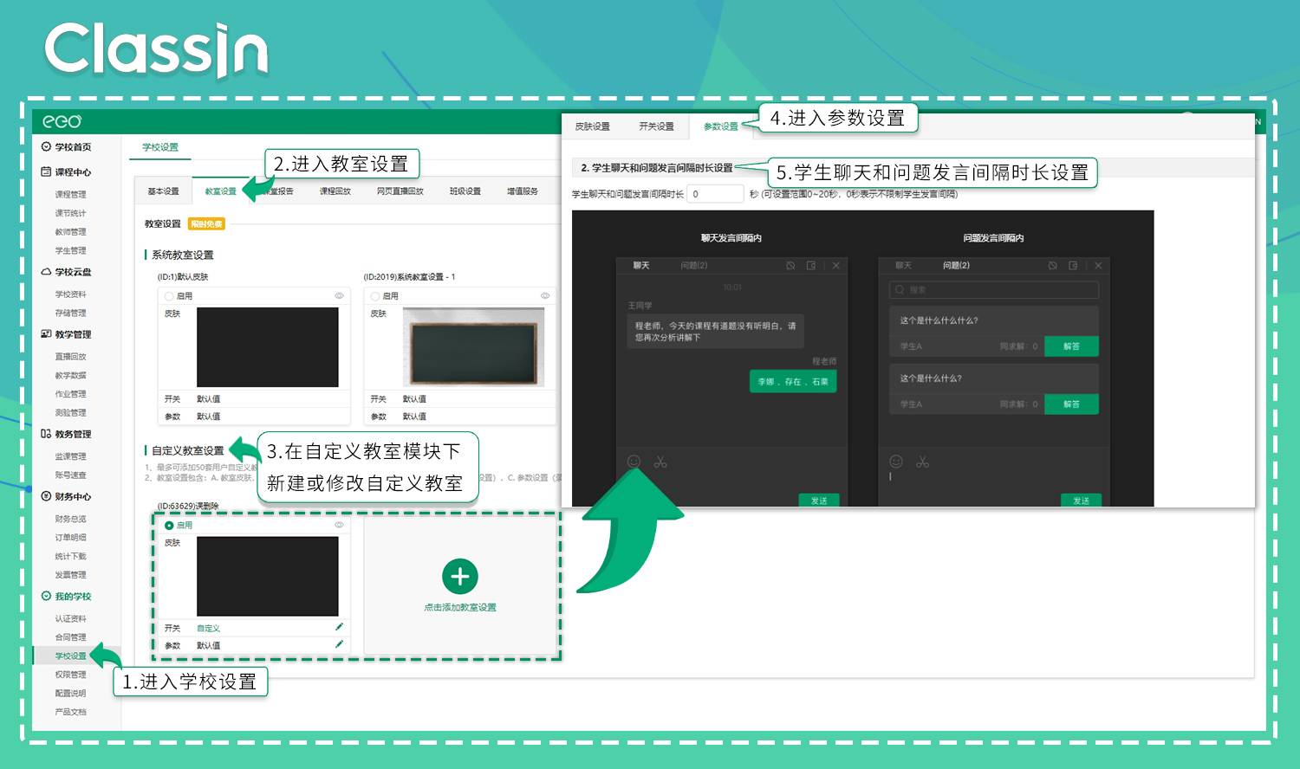The image size is (1300, 769).
Task: Select 问题(2) tab in the 聊天发言间隔内 panel
Action: (694, 266)
